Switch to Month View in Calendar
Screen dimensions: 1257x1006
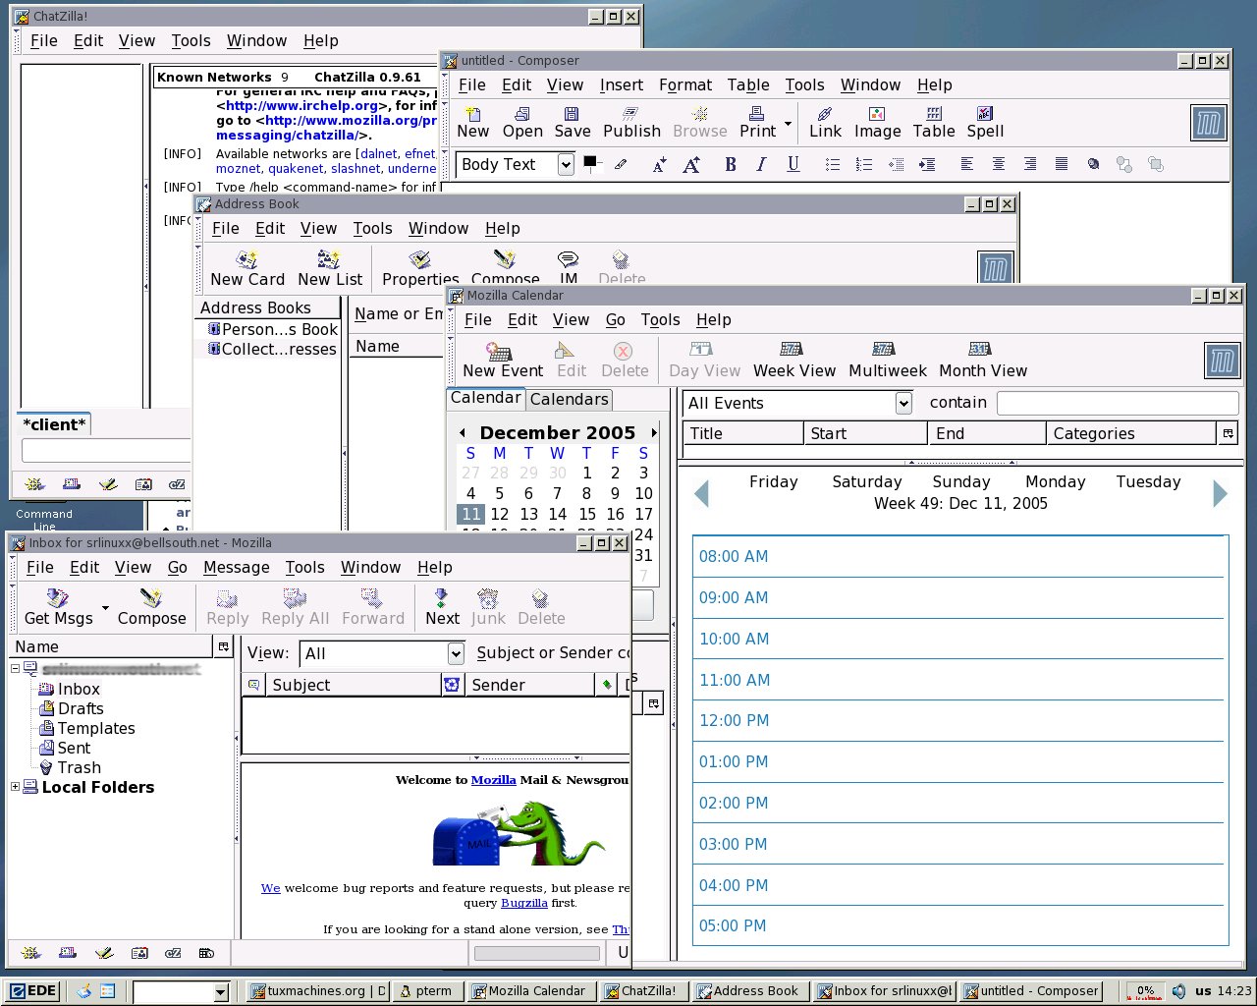(983, 360)
